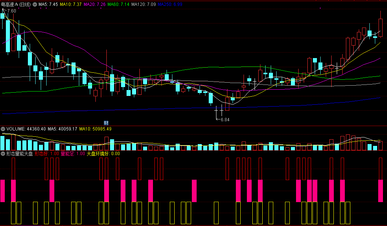Expand the VOLUME indicator options arrow

tap(3, 129)
